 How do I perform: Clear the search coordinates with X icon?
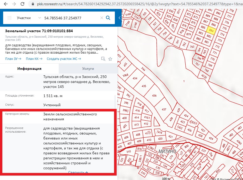[102, 18]
